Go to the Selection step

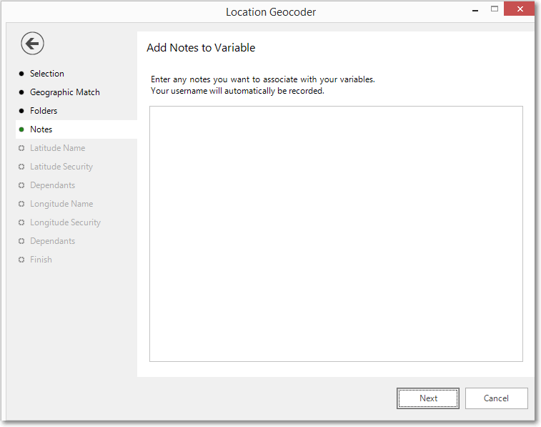click(47, 74)
